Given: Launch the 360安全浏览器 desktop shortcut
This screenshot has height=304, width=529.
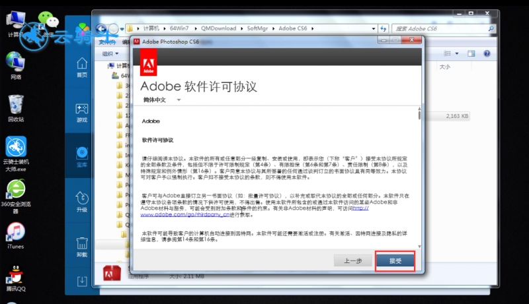Looking at the screenshot, I should click(x=15, y=197).
